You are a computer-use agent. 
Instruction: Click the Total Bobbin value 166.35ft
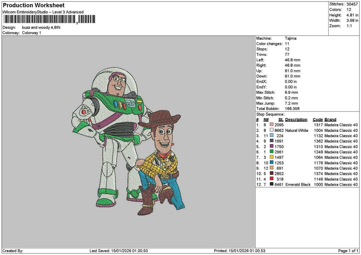tap(292, 109)
